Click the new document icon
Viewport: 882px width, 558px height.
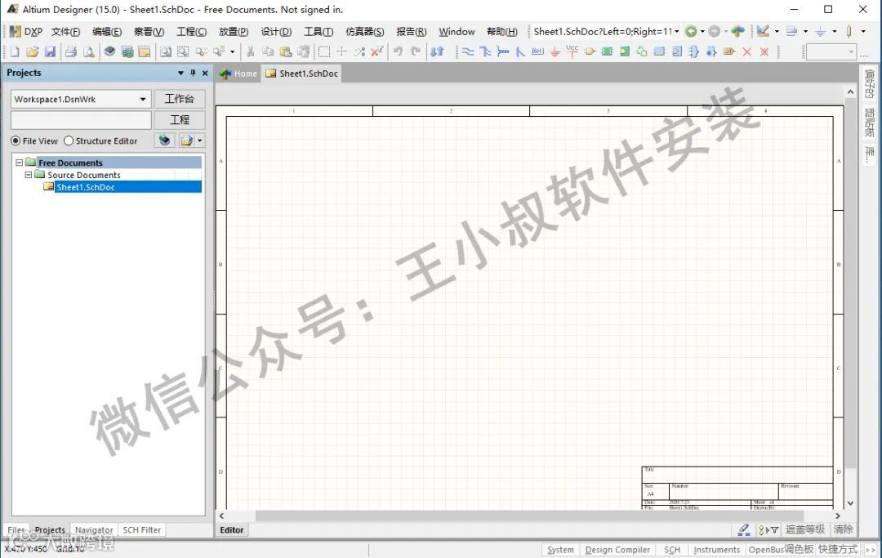[x=15, y=51]
